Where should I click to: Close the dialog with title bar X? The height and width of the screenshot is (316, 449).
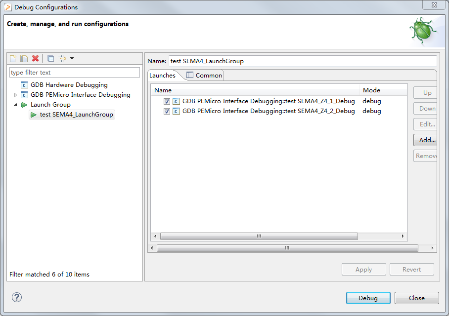click(434, 5)
